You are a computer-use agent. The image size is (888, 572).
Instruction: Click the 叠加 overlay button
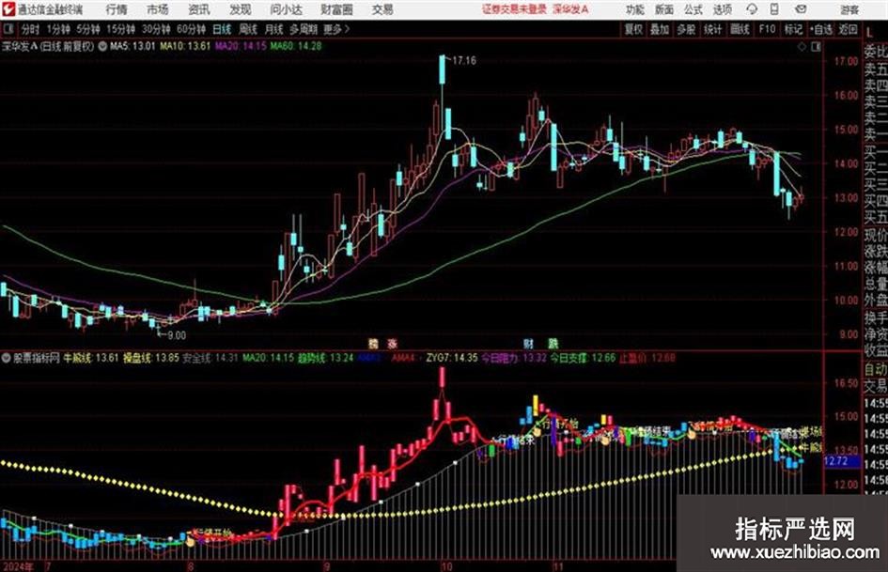tap(660, 29)
